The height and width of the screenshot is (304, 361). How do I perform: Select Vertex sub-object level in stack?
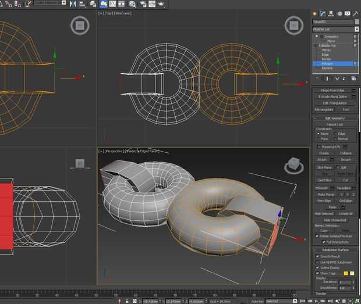pyautogui.click(x=326, y=50)
